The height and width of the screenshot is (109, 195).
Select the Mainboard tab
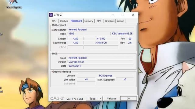pyautogui.click(x=76, y=21)
